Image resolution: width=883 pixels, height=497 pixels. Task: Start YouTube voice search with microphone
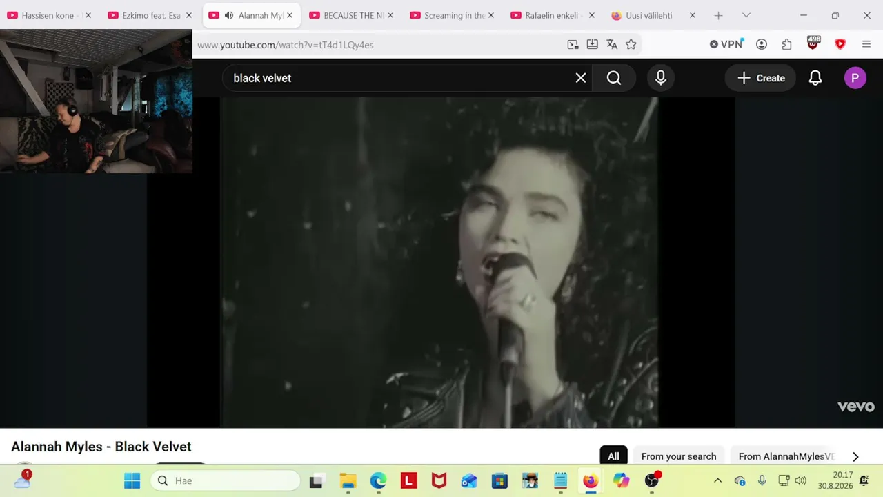click(660, 78)
